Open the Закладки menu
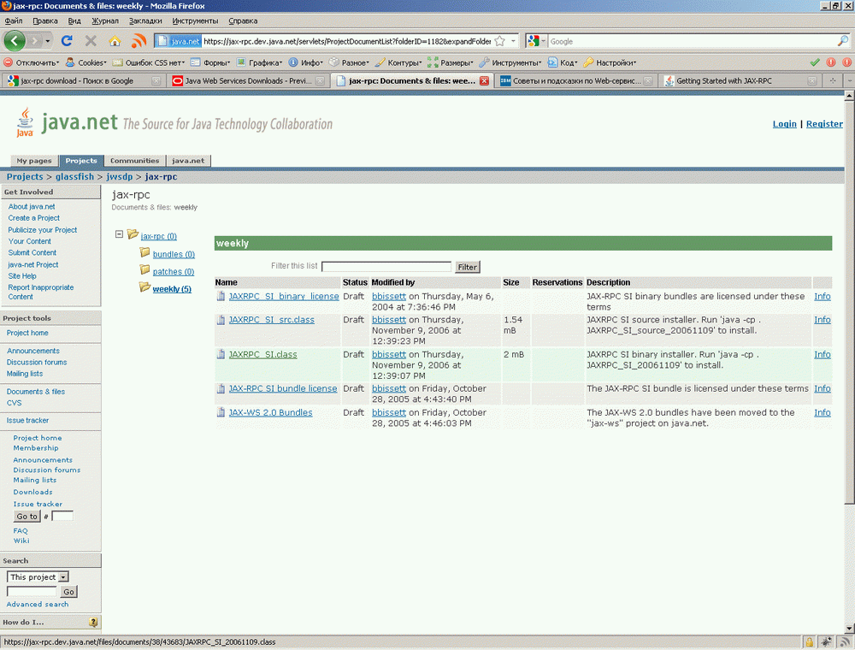This screenshot has width=855, height=650. point(145,21)
